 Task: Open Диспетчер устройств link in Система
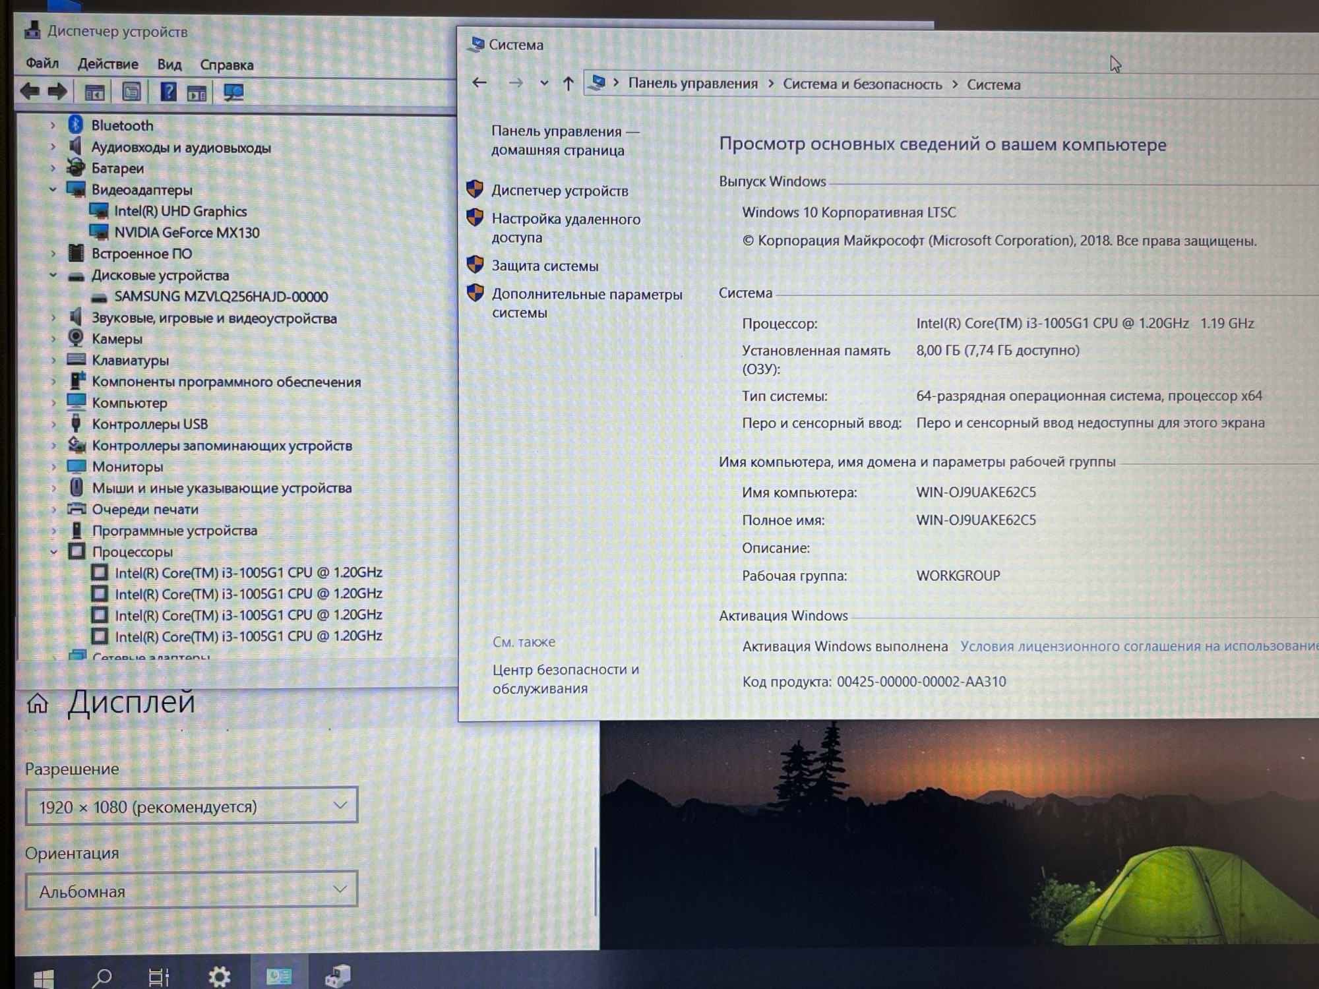(560, 191)
